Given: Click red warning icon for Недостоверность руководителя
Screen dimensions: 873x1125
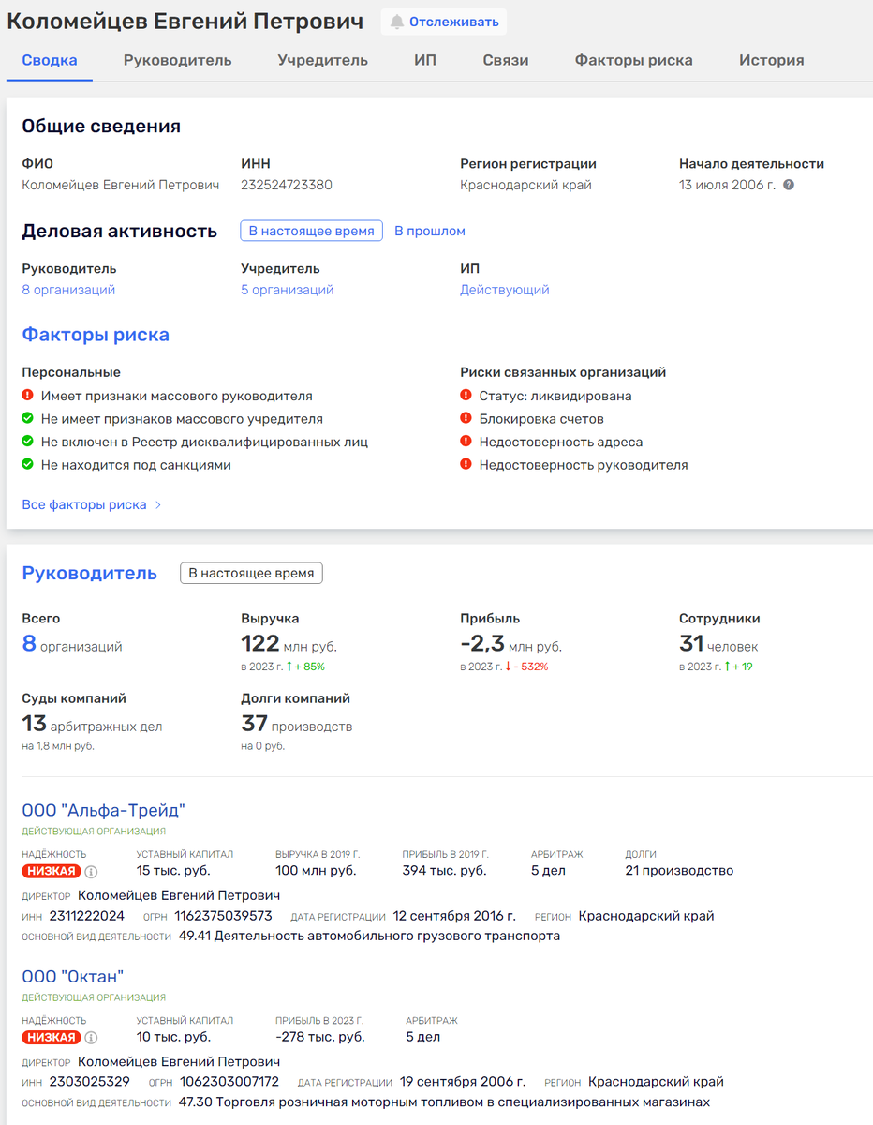Looking at the screenshot, I should (x=466, y=464).
